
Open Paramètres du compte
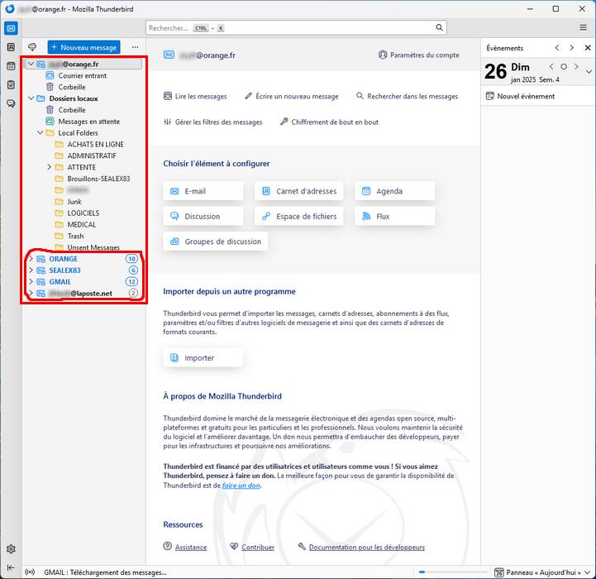(x=419, y=55)
